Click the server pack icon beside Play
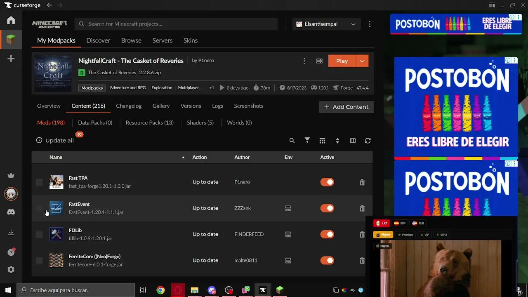The image size is (528, 297). point(319,61)
